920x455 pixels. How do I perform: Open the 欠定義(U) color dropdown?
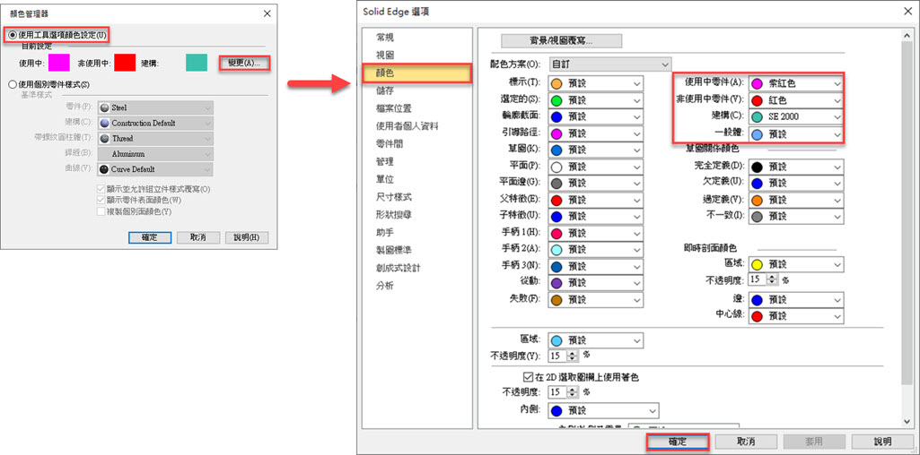tap(796, 183)
